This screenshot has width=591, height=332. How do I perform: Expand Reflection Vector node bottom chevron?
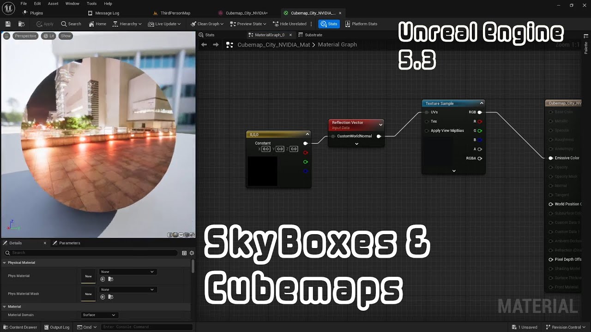pyautogui.click(x=356, y=144)
